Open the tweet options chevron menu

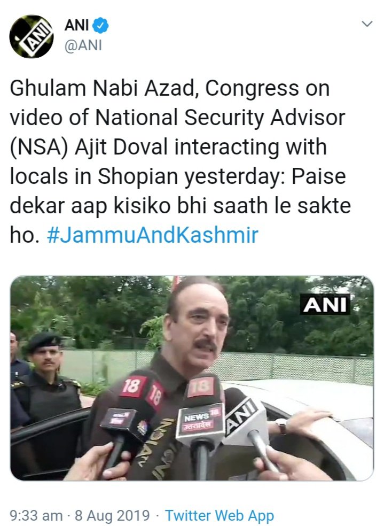click(367, 24)
